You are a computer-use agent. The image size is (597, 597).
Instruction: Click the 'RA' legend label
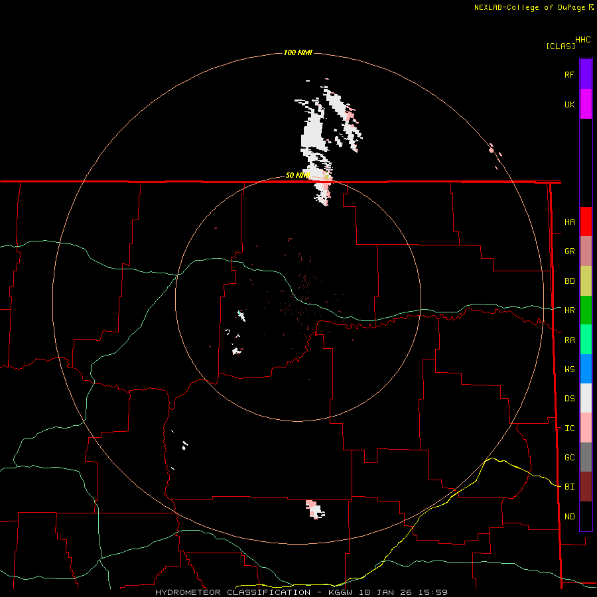(x=569, y=340)
